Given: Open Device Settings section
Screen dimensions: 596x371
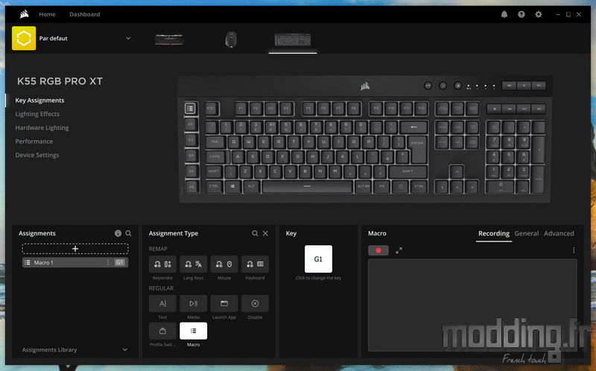Looking at the screenshot, I should tap(37, 155).
